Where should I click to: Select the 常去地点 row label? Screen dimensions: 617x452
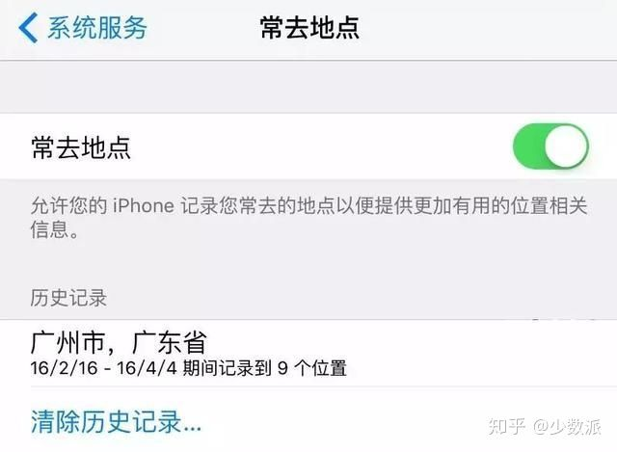point(81,147)
